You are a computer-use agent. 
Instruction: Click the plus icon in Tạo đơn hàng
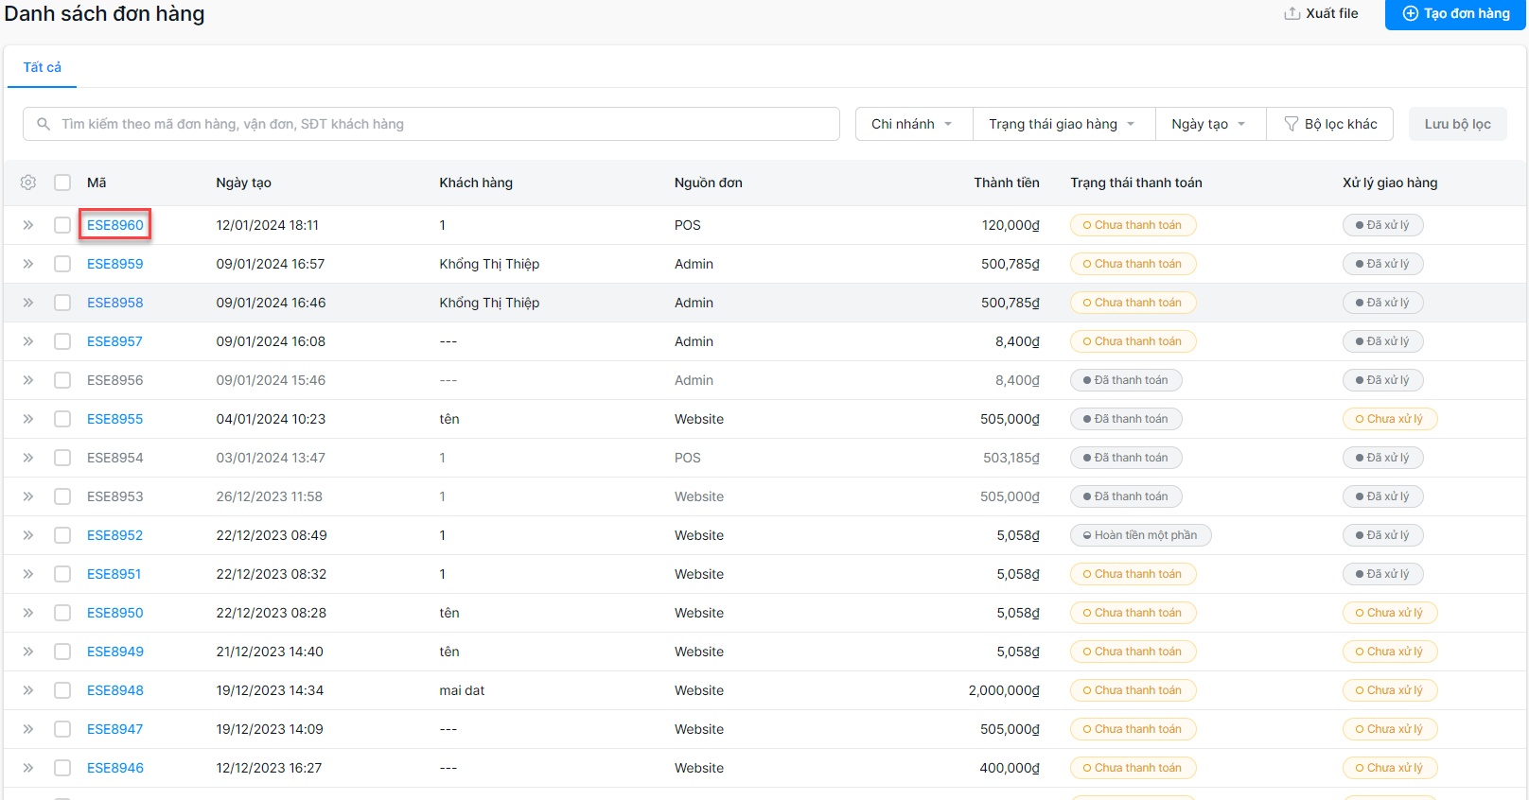click(x=1410, y=13)
